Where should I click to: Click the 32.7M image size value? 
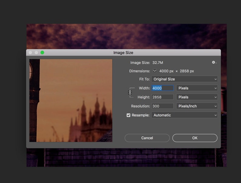pyautogui.click(x=158, y=63)
